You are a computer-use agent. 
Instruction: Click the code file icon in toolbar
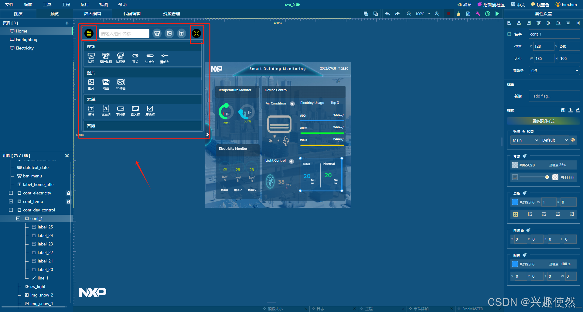(x=468, y=14)
